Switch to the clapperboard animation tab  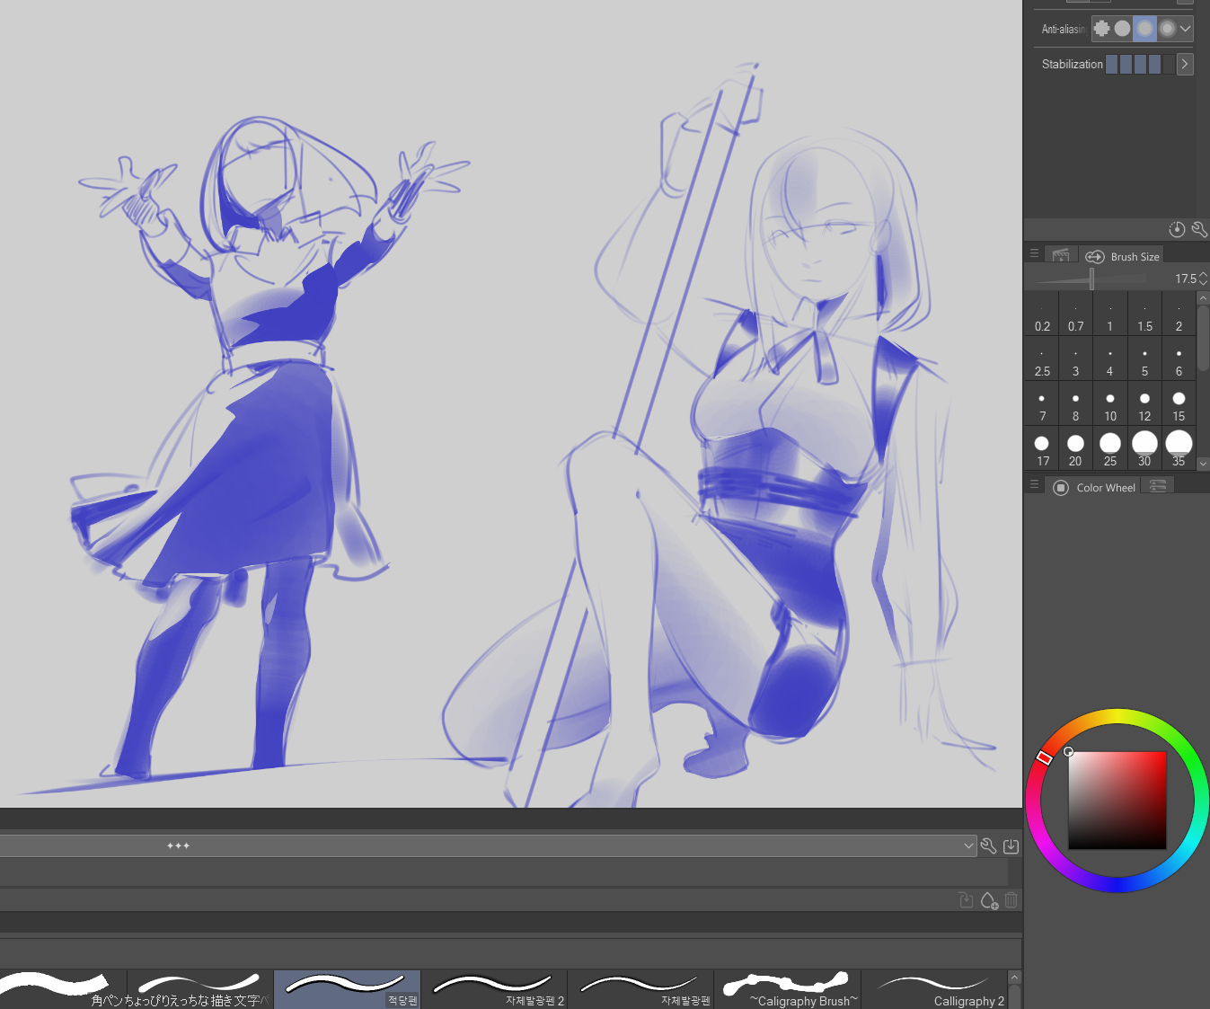1061,256
